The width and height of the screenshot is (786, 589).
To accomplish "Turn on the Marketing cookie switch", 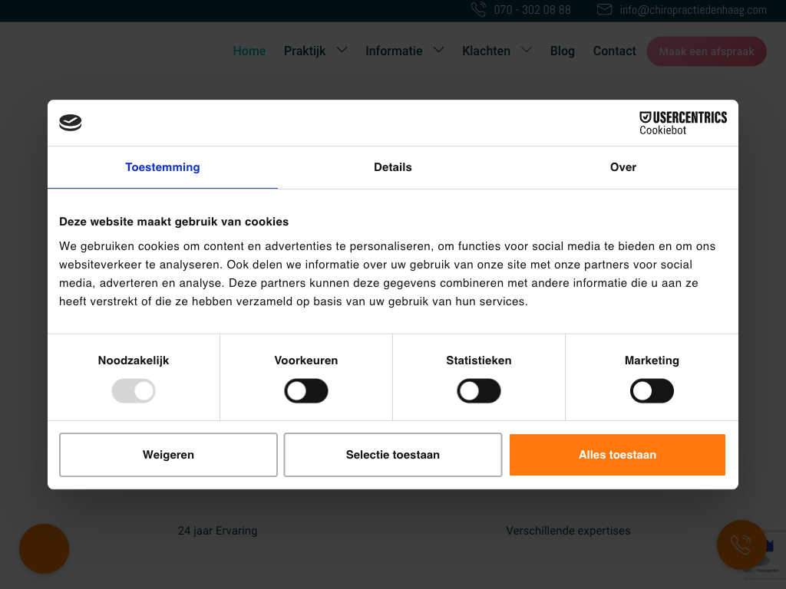I will [652, 391].
